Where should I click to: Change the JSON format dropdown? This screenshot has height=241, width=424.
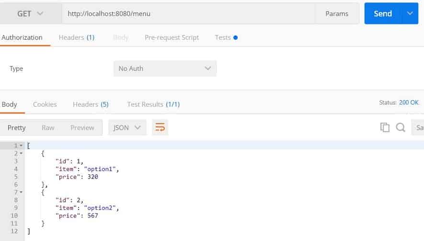[x=127, y=127]
